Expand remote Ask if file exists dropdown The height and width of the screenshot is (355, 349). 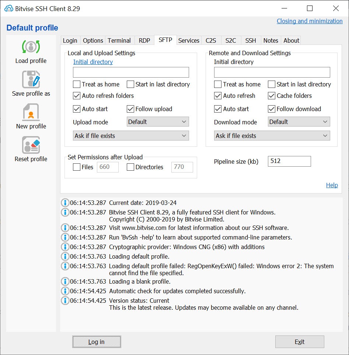(x=272, y=136)
